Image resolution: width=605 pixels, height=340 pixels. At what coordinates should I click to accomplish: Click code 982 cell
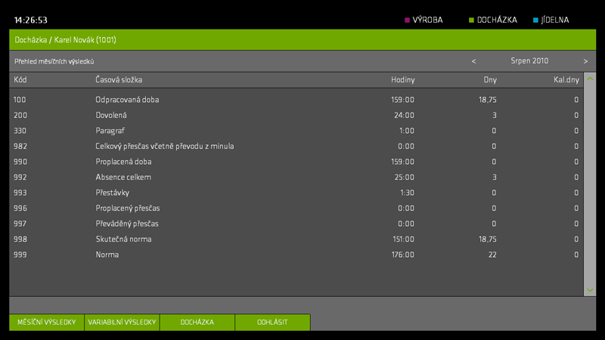(20, 146)
